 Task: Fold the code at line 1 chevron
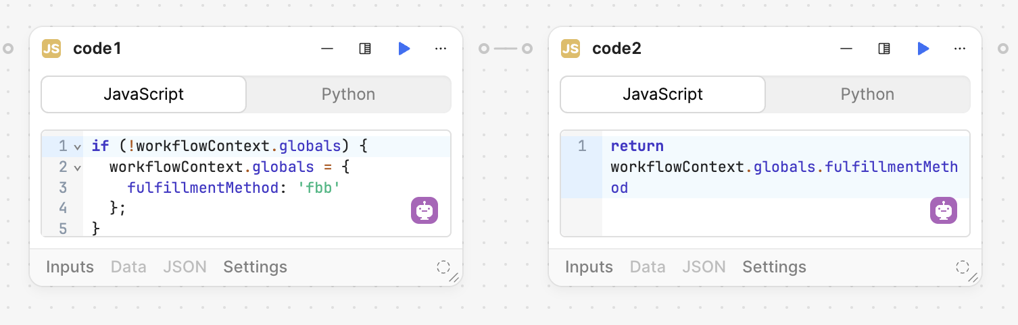(x=78, y=146)
